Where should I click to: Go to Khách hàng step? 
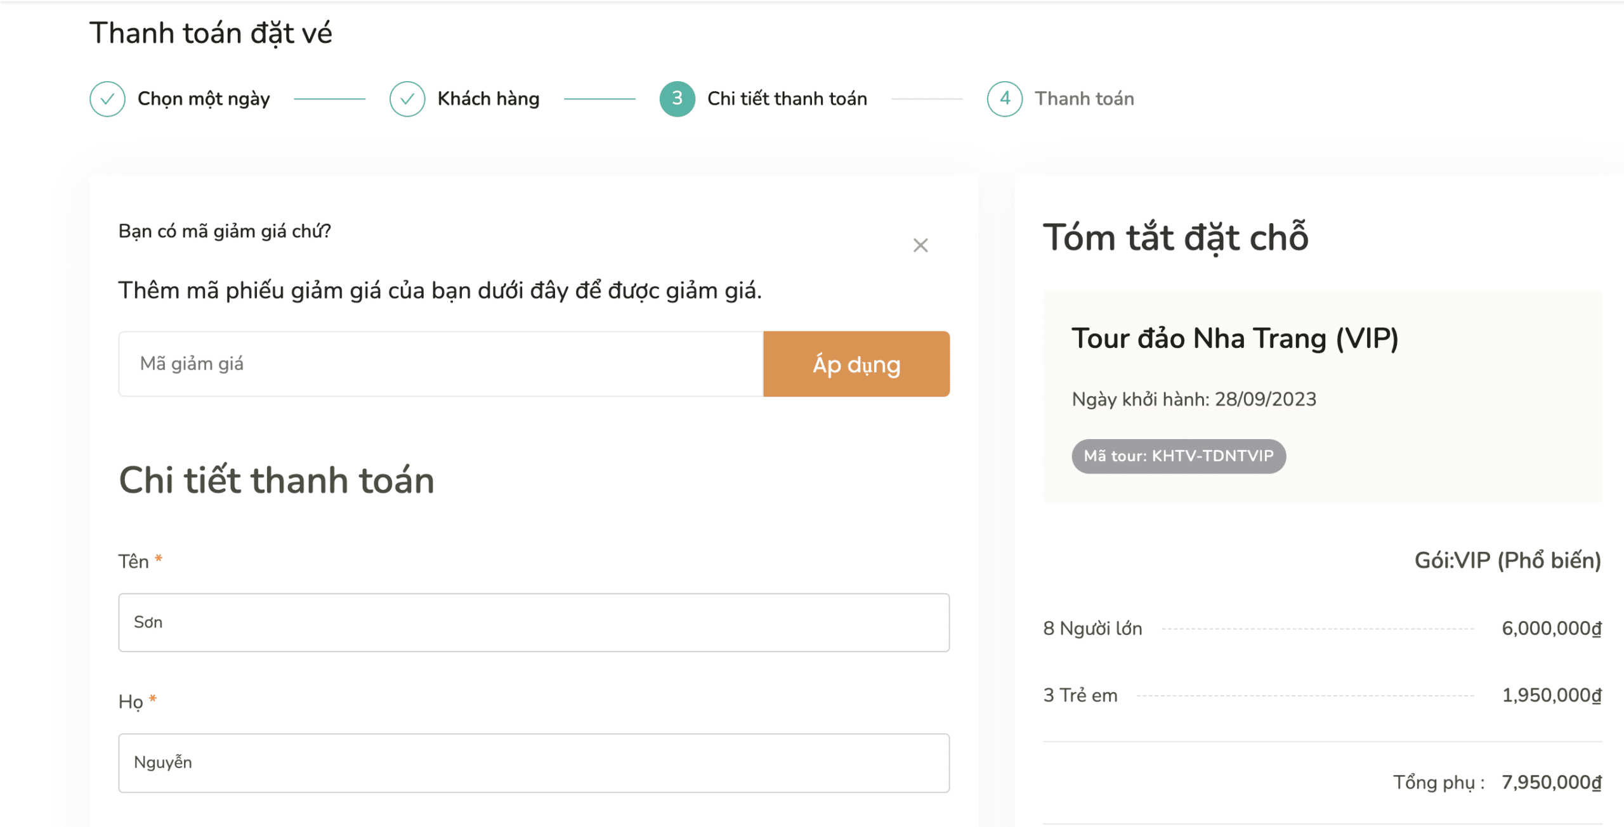click(488, 99)
